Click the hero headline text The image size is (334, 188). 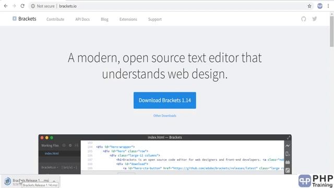165,66
